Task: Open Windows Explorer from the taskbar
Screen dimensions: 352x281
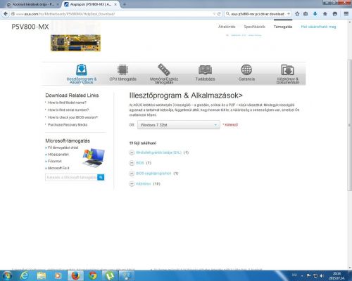Action: click(x=42, y=275)
